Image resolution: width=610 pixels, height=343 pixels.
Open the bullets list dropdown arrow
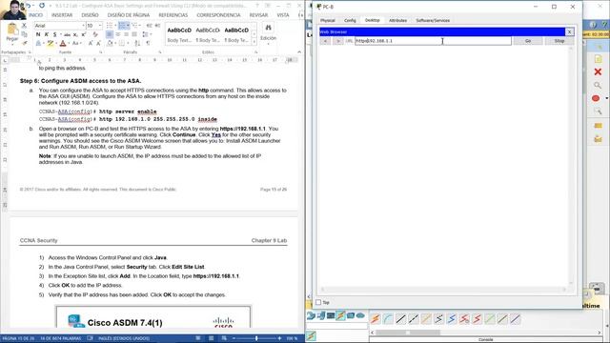click(115, 26)
